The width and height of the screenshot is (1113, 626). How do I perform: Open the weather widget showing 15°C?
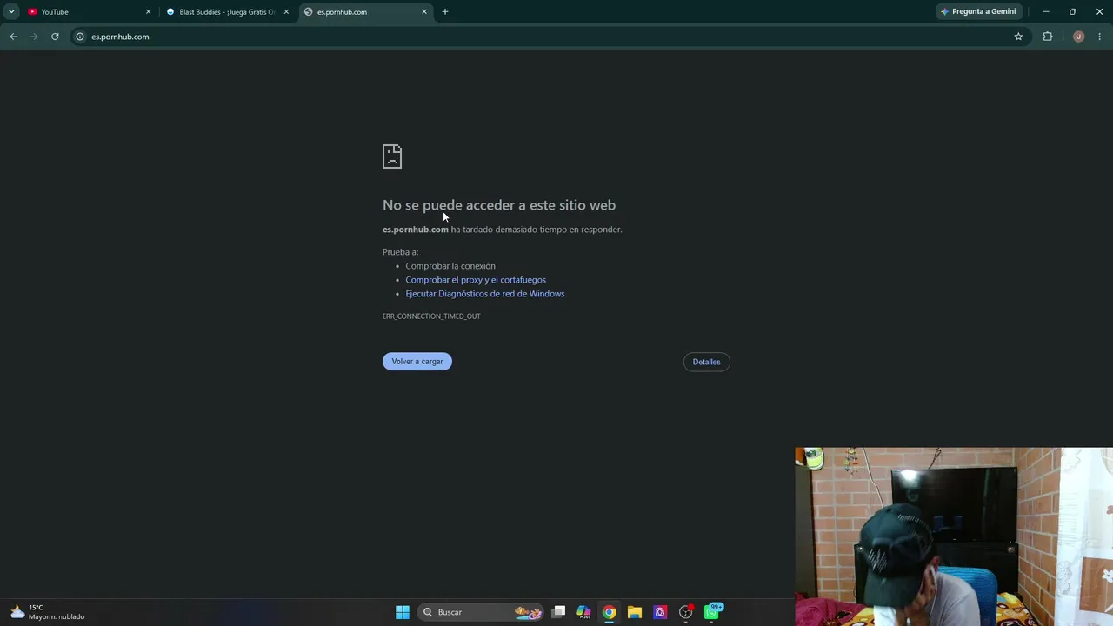tap(48, 612)
